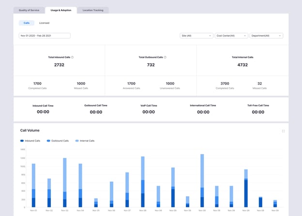This screenshot has width=302, height=216.
Task: Select the Calls sub-tab
Action: click(27, 23)
